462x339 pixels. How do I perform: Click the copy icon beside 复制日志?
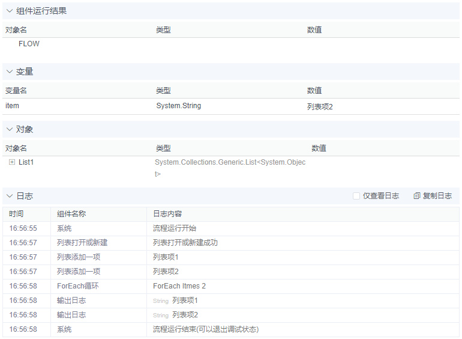coord(417,196)
